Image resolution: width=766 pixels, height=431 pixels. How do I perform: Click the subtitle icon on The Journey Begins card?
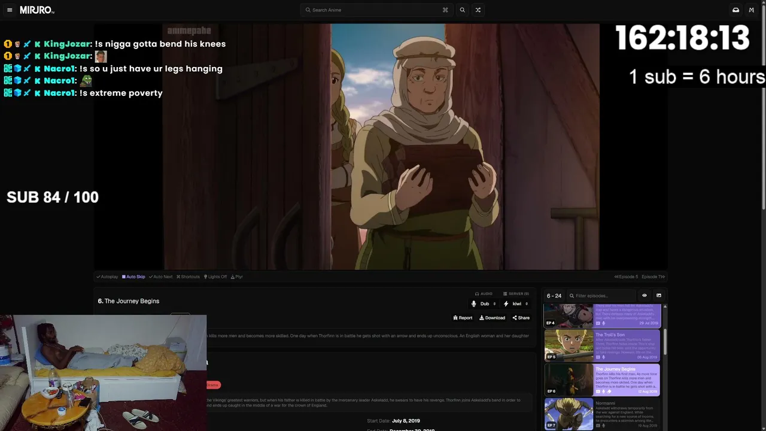tap(598, 391)
